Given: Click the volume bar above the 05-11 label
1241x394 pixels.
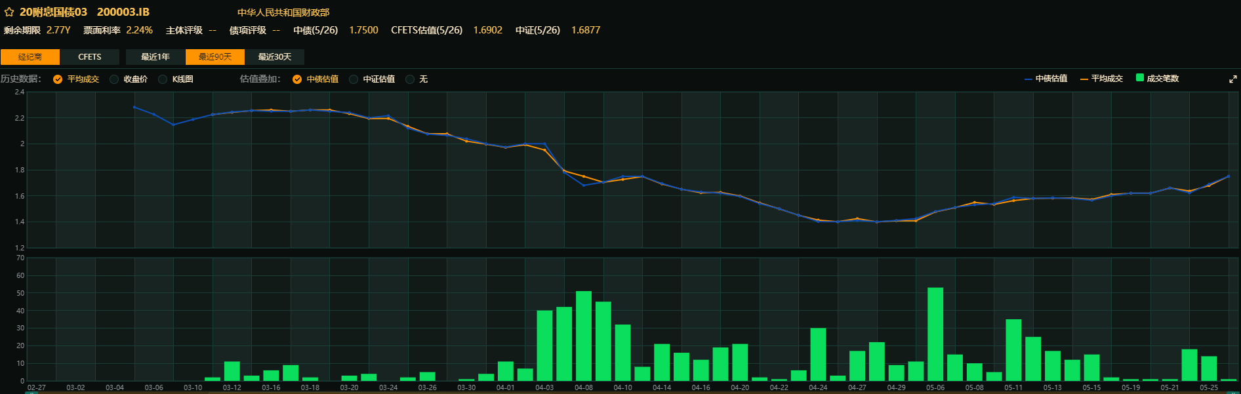Looking at the screenshot, I should point(1013,350).
